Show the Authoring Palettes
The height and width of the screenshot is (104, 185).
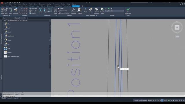(x=80, y=11)
